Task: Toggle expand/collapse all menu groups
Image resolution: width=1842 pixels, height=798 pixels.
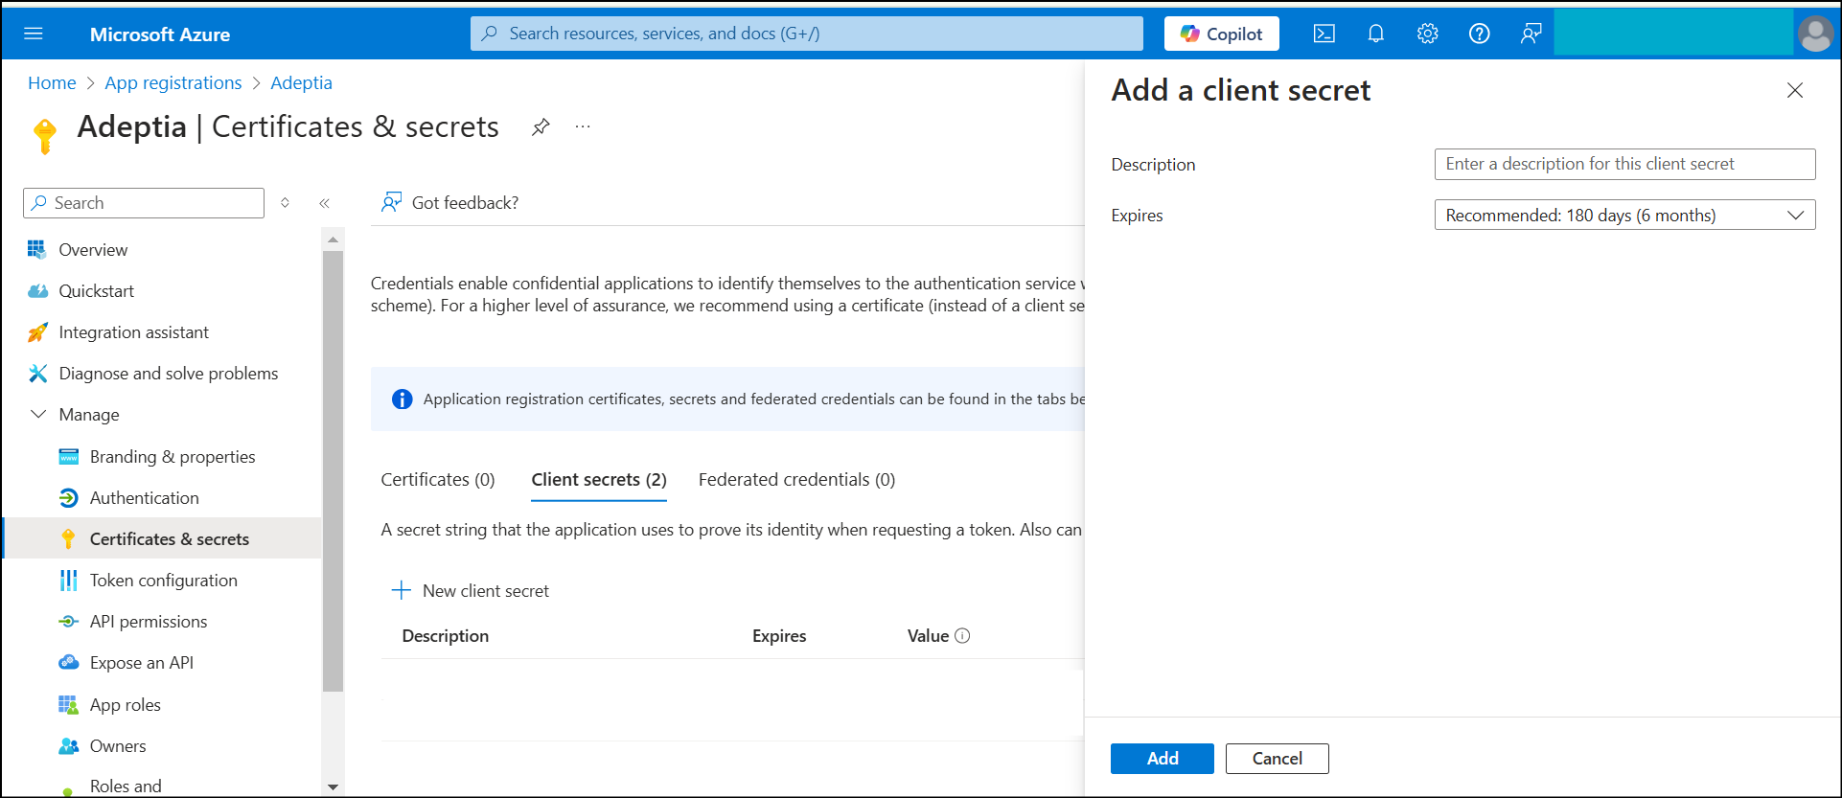Action: 285,203
